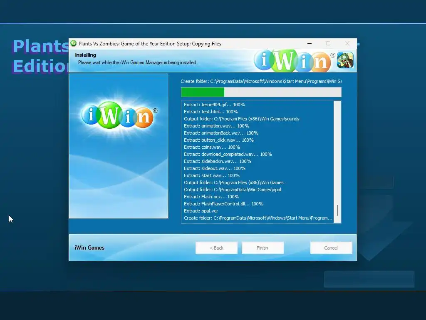The height and width of the screenshot is (320, 426).
Task: Click the disabled maximize button
Action: point(328,43)
